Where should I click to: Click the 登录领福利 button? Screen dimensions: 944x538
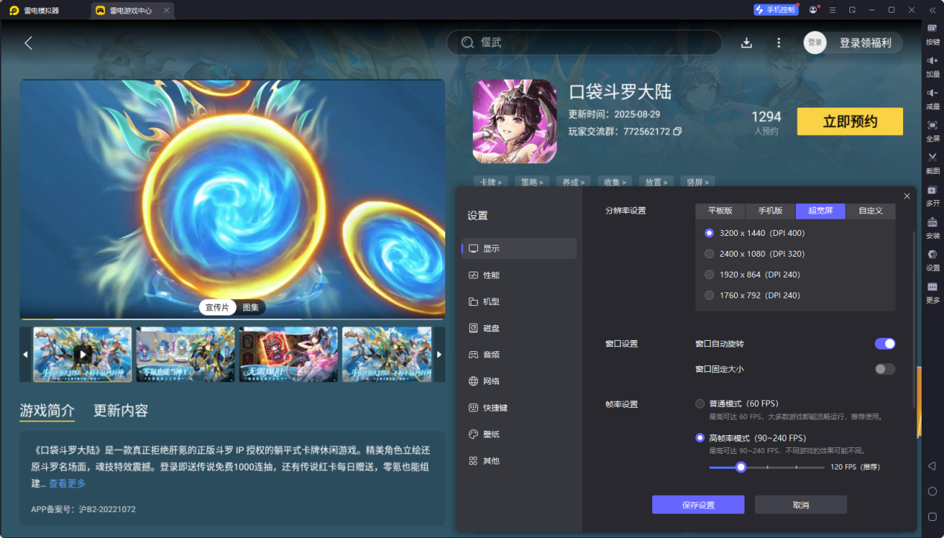(865, 43)
